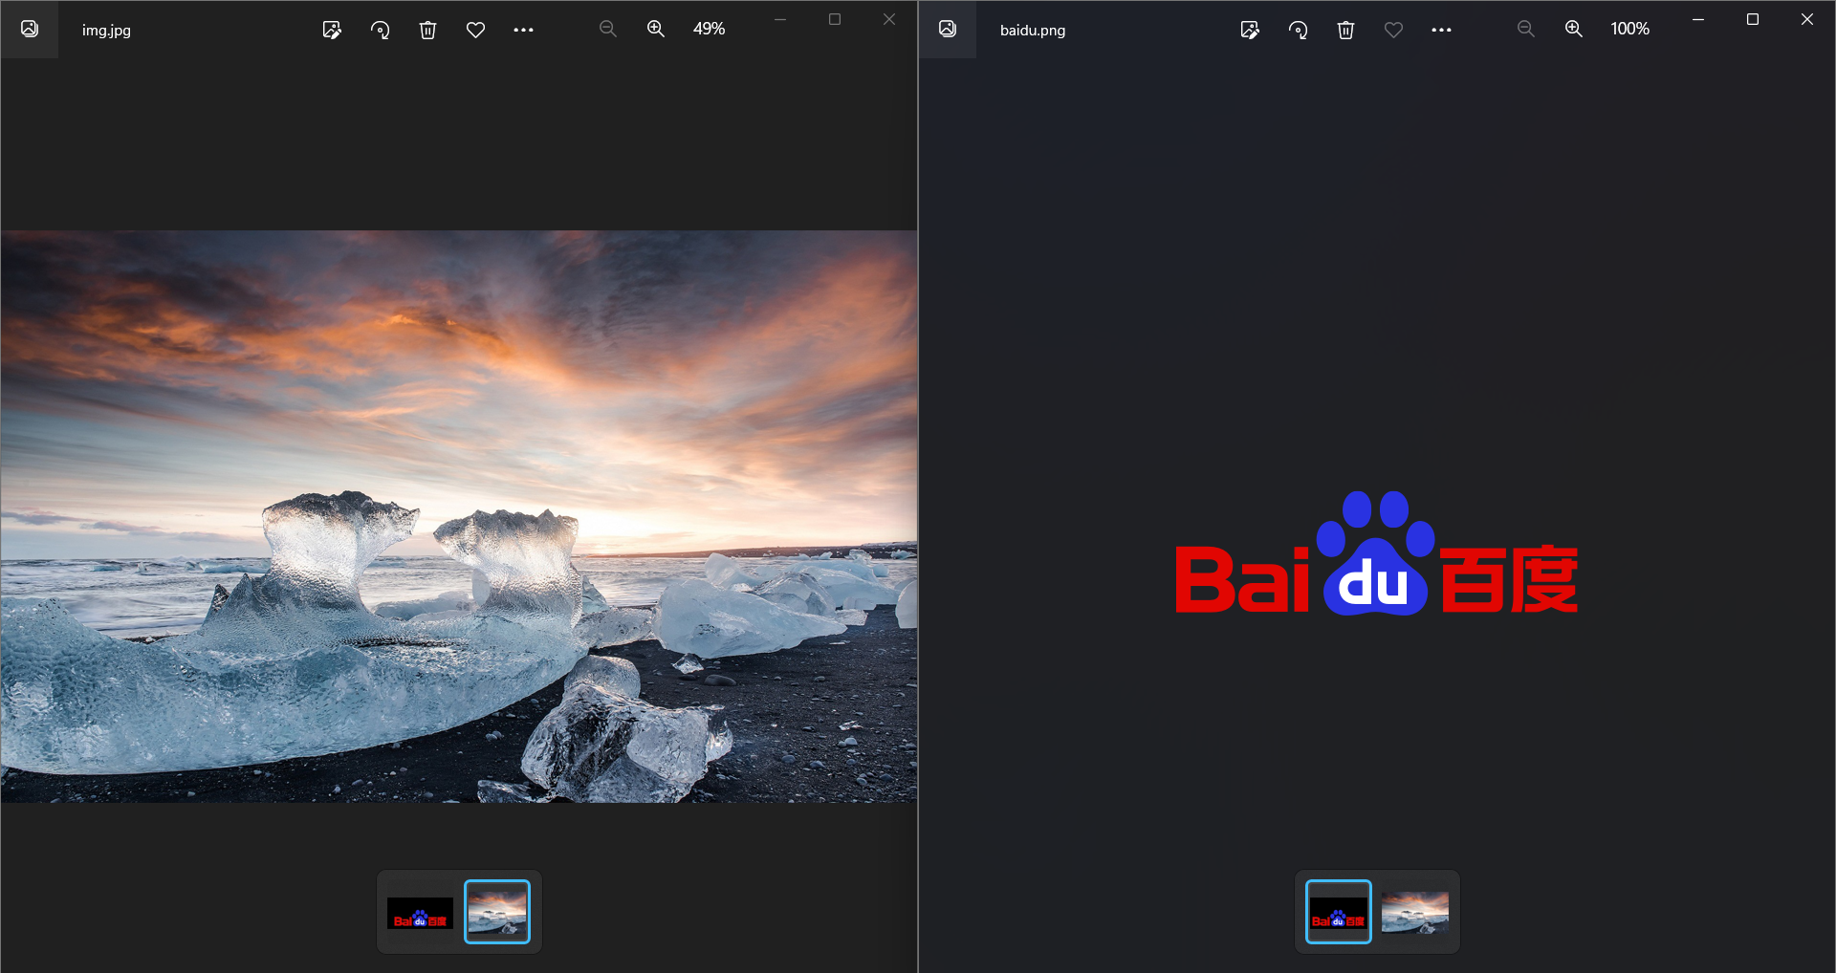
Task: Favorite baidu.png with the heart icon
Action: tap(1393, 30)
